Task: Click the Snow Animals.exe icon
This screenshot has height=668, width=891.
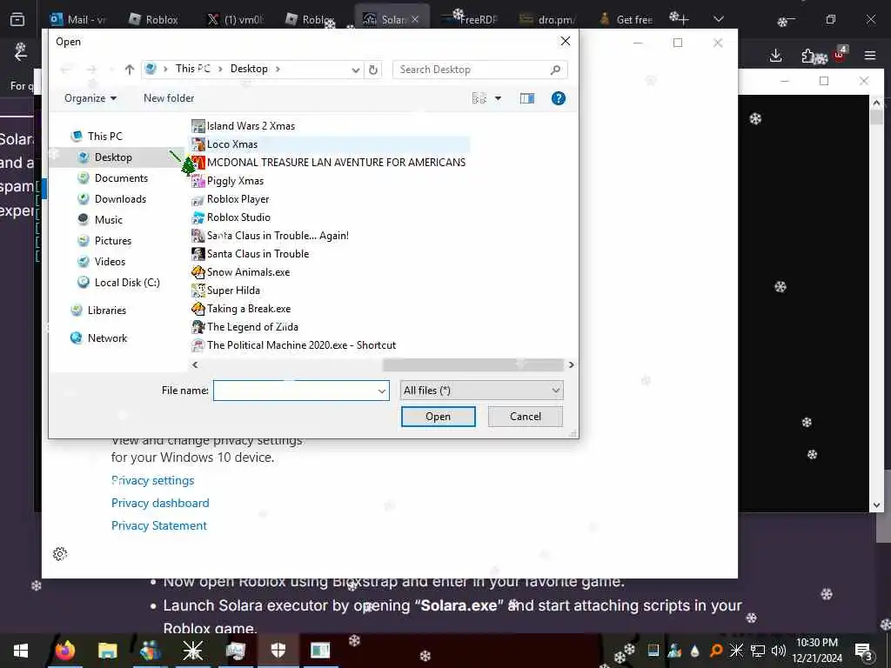Action: click(x=198, y=272)
